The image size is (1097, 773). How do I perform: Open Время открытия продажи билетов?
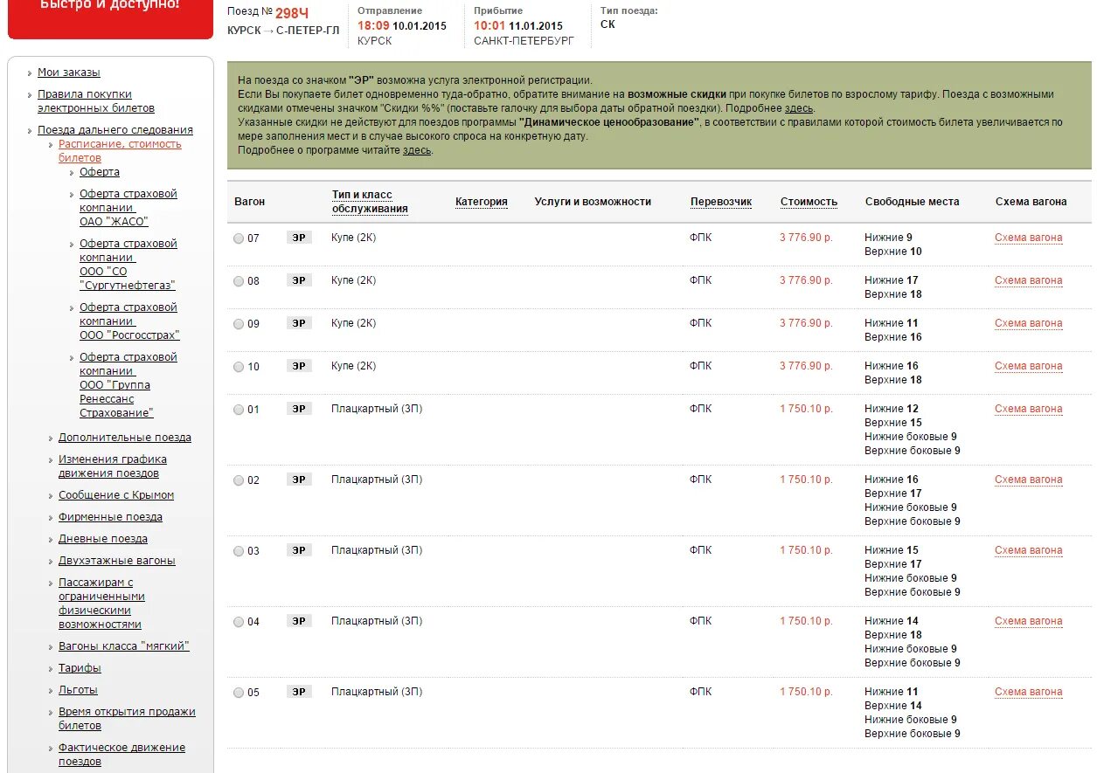(127, 719)
